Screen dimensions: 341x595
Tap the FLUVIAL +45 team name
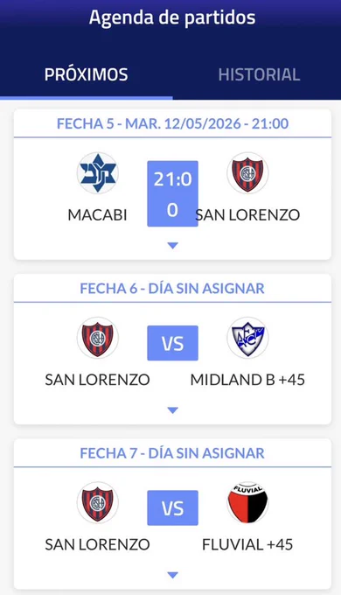tap(247, 544)
